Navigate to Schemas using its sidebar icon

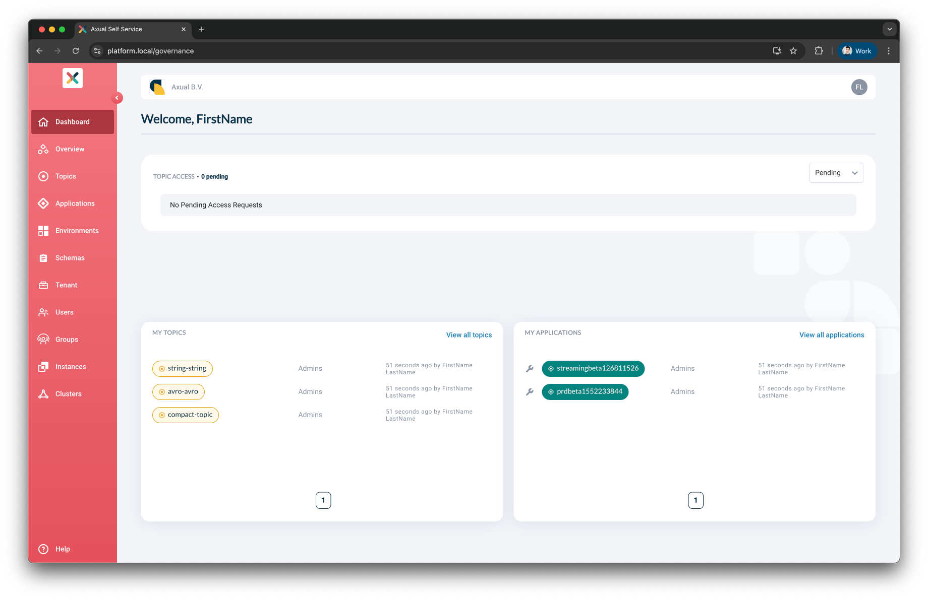pyautogui.click(x=43, y=257)
